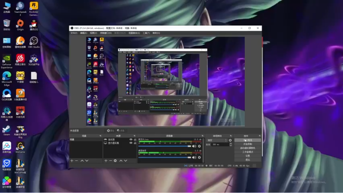343x193 pixels.
Task: Click the Start Virtual Camera button
Action: pyautogui.click(x=248, y=148)
